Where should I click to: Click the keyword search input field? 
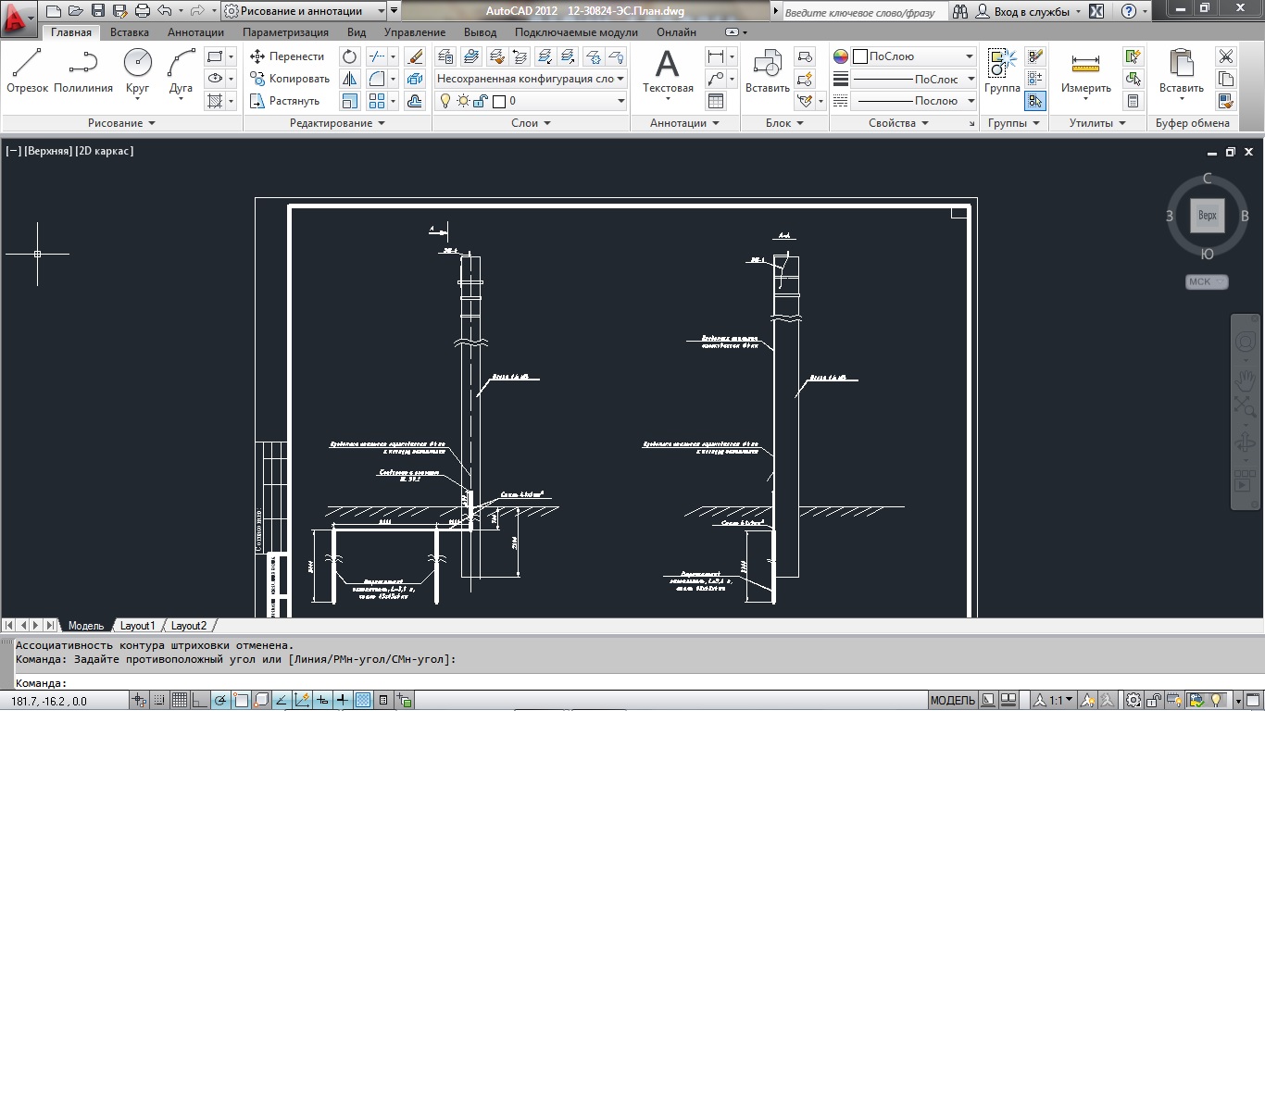[865, 12]
